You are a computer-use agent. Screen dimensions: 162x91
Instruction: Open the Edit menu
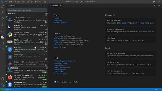[x=10, y=2]
